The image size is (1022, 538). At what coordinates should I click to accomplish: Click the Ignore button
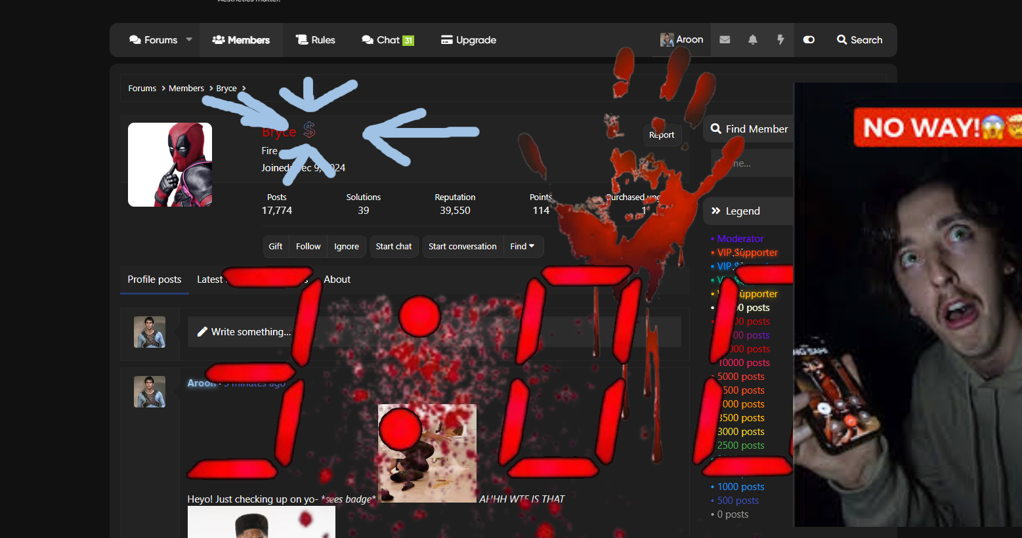pos(347,247)
